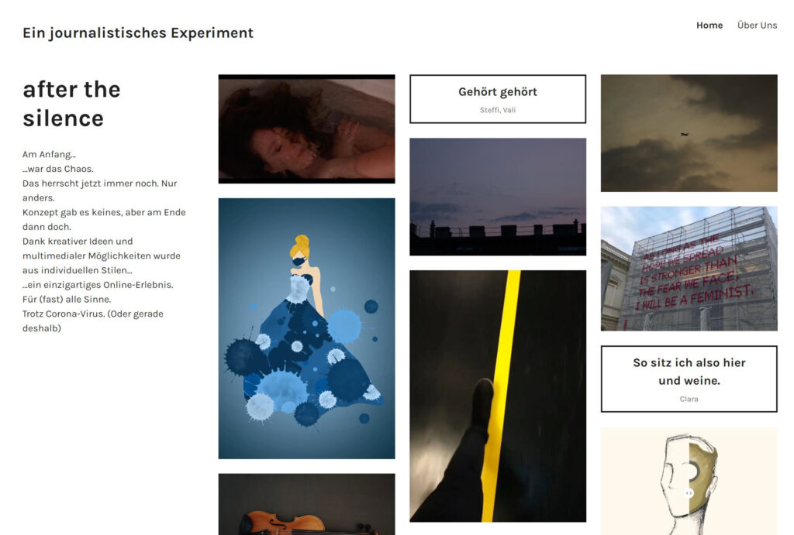Select the masked woman blue dress illustration

click(306, 329)
